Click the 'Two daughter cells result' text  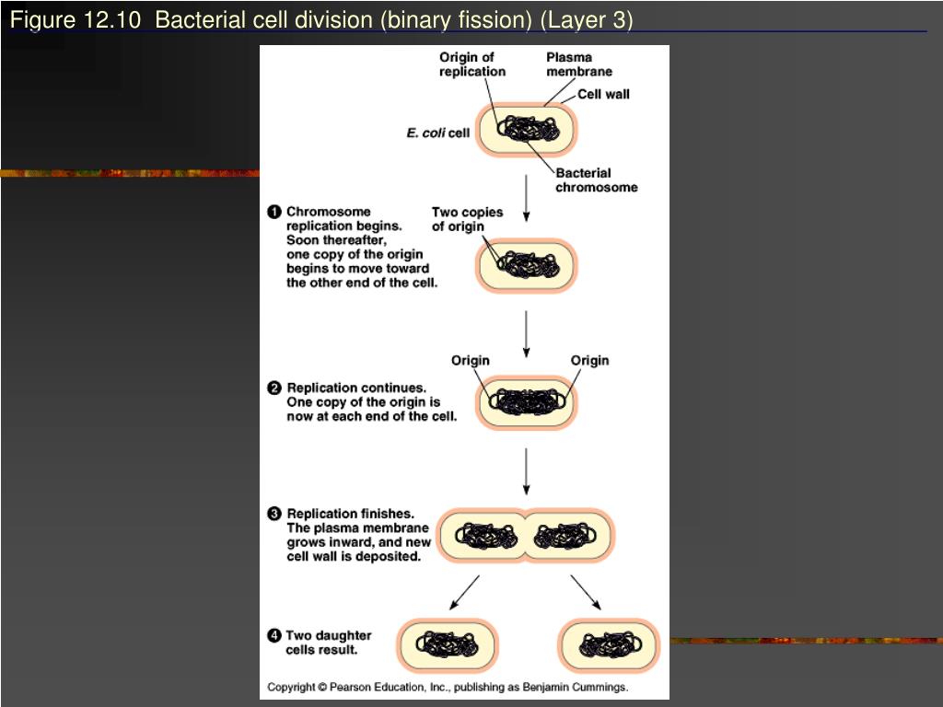coord(329,643)
